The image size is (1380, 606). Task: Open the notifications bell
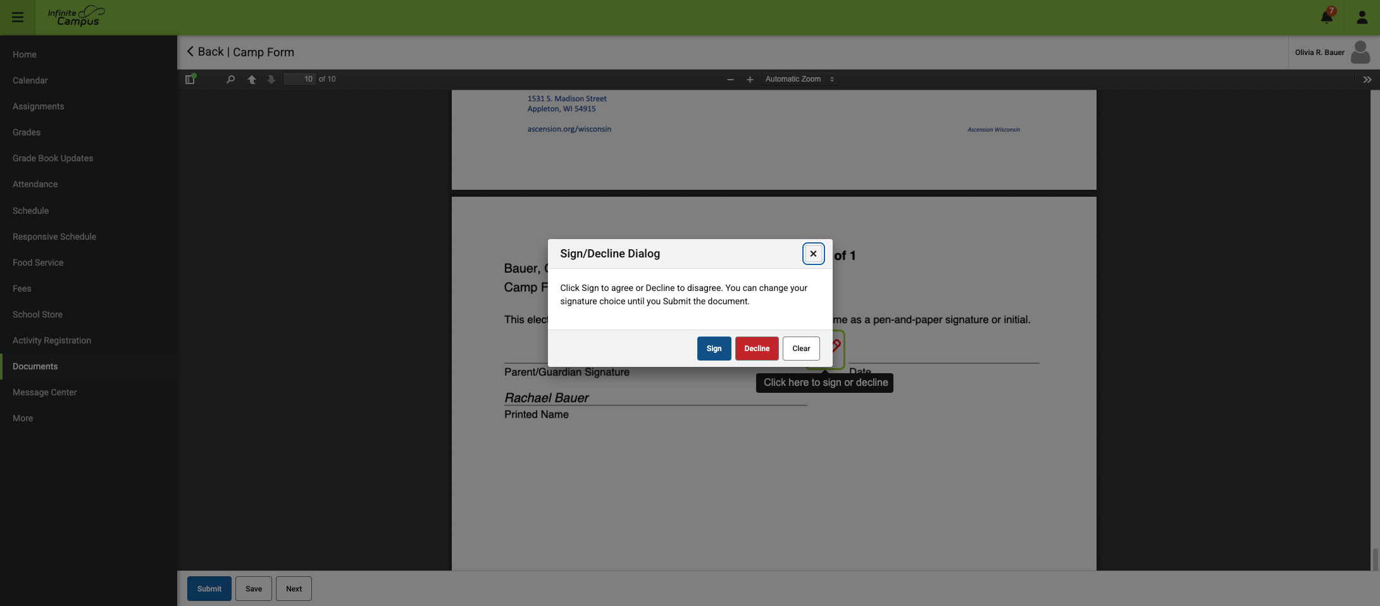pyautogui.click(x=1327, y=17)
